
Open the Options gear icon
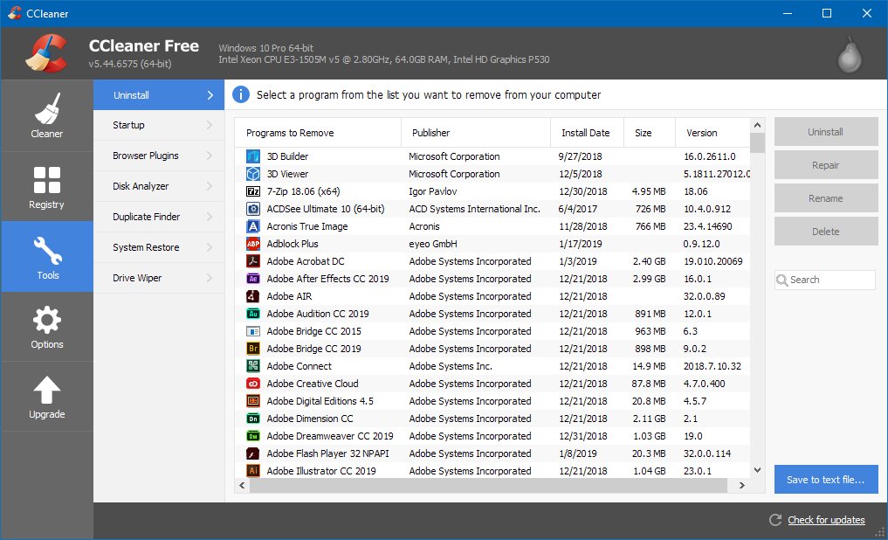point(47,320)
